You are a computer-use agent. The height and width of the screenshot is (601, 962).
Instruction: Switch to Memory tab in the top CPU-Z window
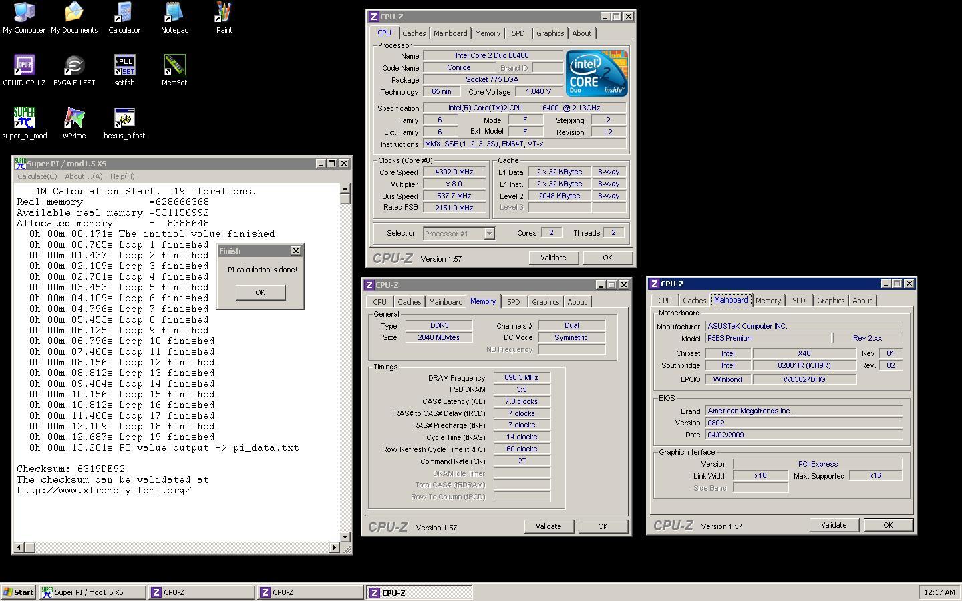coord(488,33)
